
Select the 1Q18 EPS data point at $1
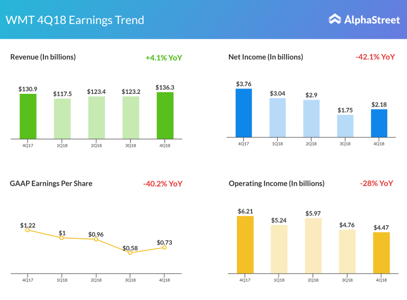coord(62,238)
